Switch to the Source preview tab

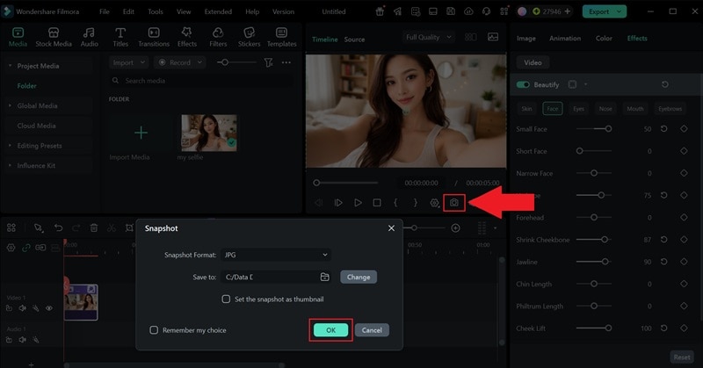tap(354, 40)
